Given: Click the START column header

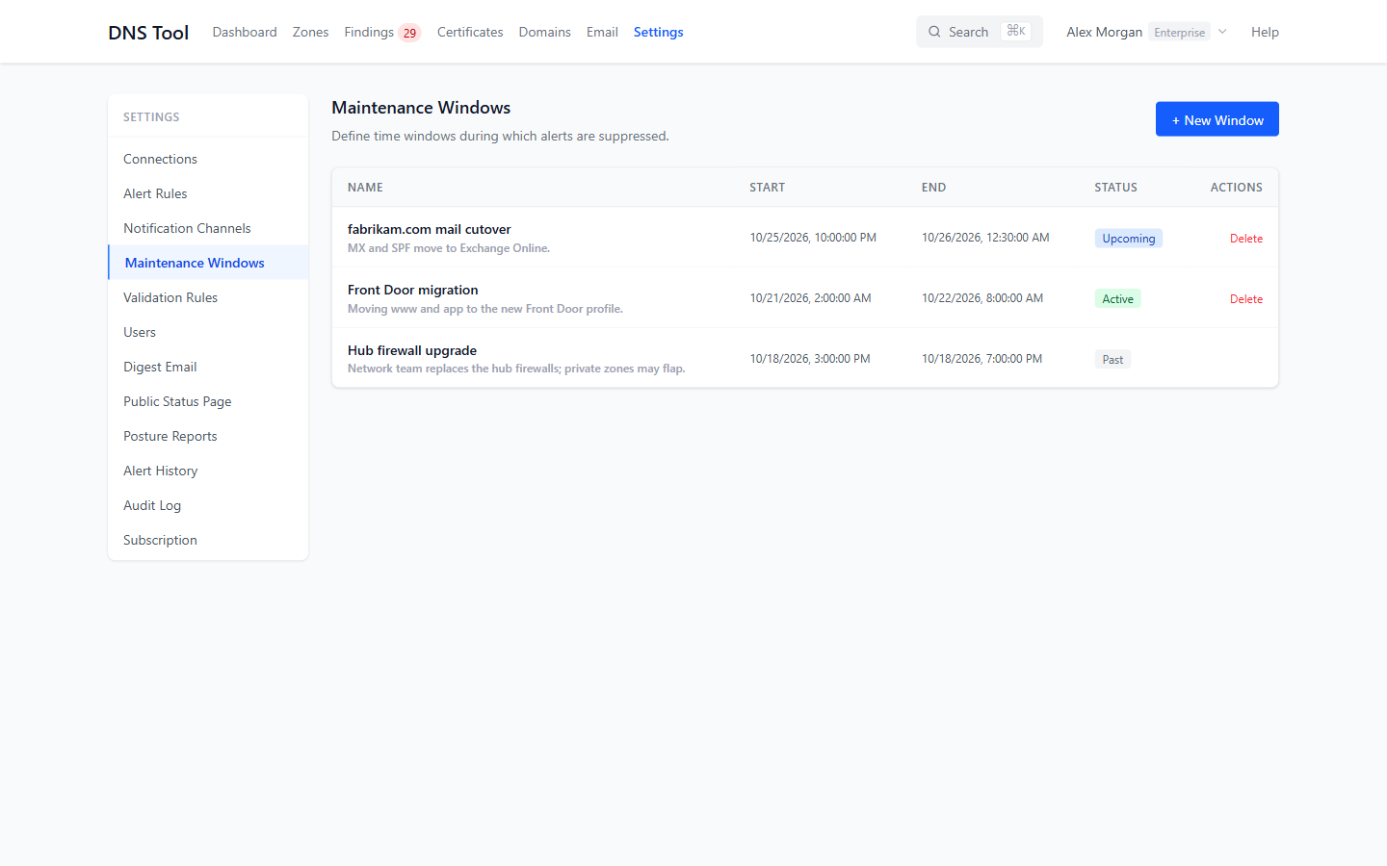Looking at the screenshot, I should point(767,188).
